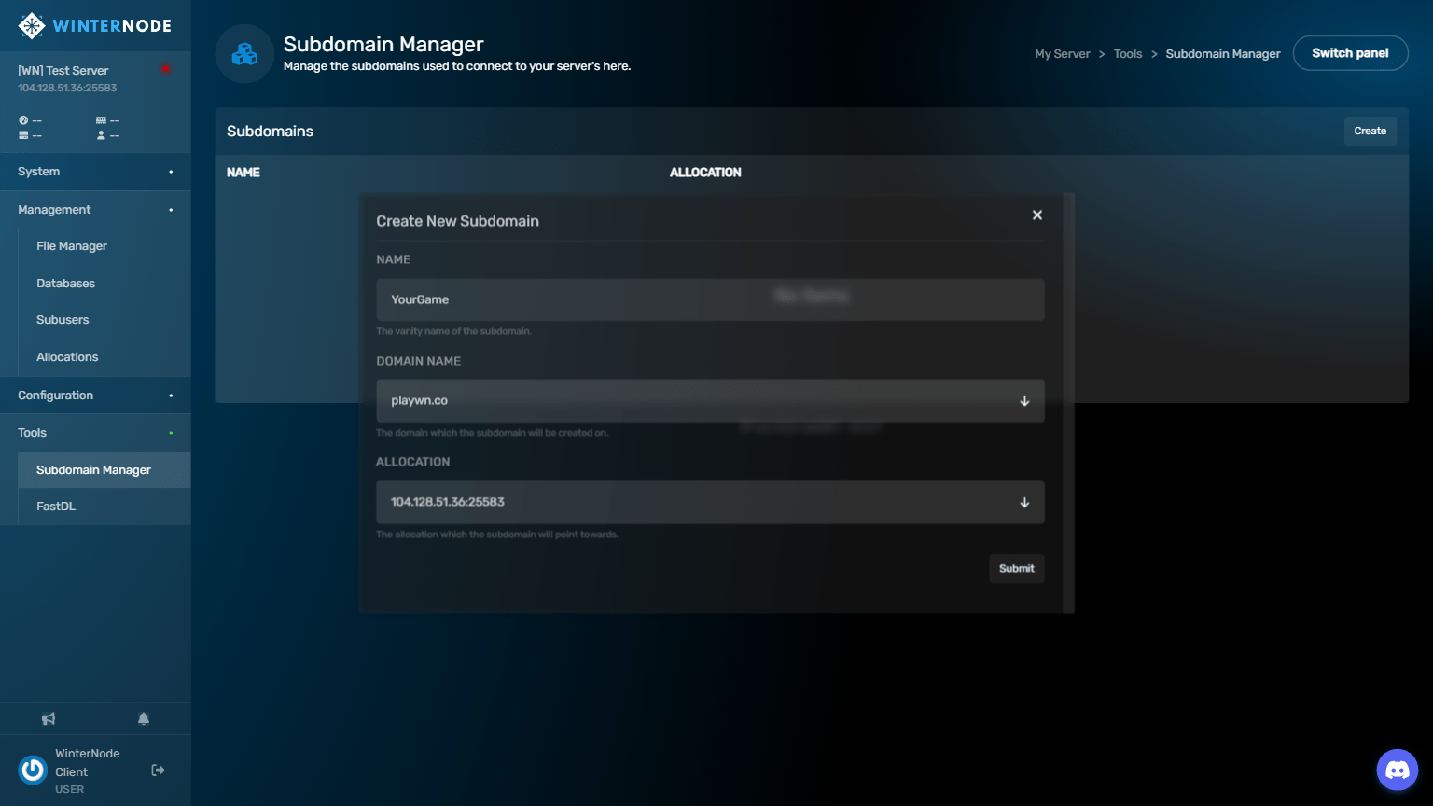Open the notifications bell icon
The height and width of the screenshot is (806, 1433).
[x=144, y=718]
